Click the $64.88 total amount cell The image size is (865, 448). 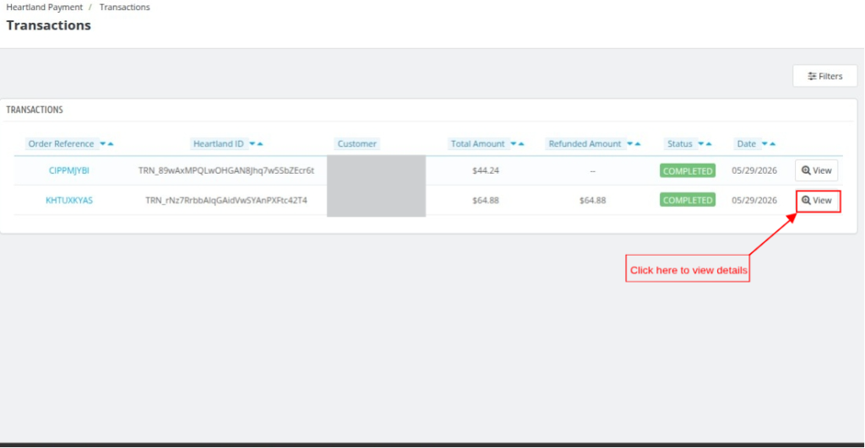click(x=486, y=200)
